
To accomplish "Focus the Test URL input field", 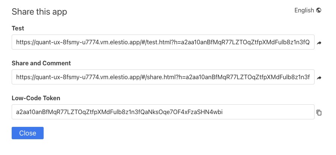I will click(163, 43).
